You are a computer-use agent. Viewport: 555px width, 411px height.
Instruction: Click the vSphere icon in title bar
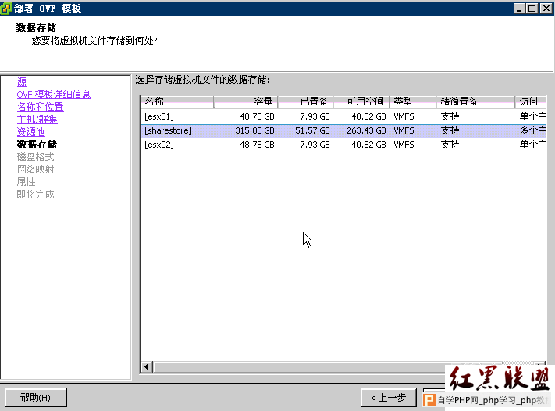[x=6, y=8]
